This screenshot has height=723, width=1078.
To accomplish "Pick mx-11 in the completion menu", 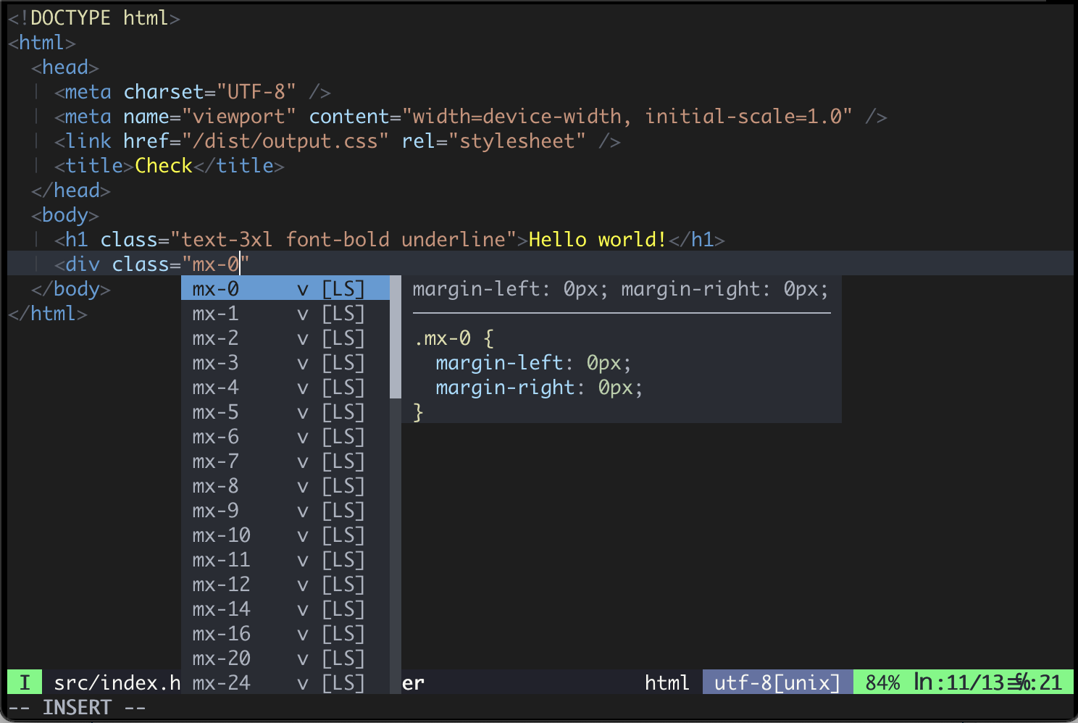I will pos(285,560).
